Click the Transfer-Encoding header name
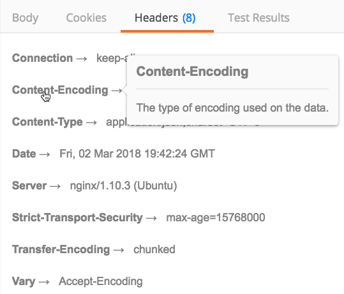Screen dimensions: 344x294 (x=61, y=249)
